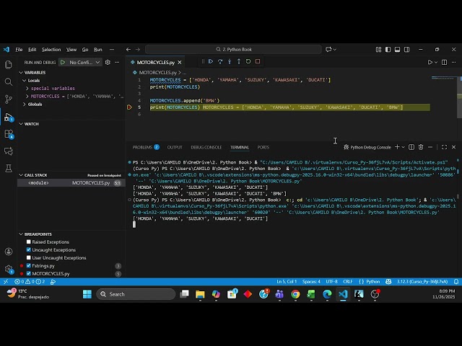Image resolution: width=462 pixels, height=346 pixels.
Task: Click Ln 5, Col 1 in status bar
Action: coord(287,282)
